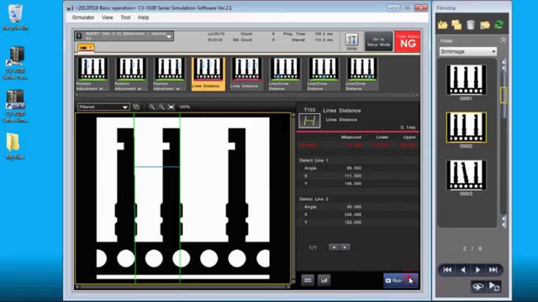The height and width of the screenshot is (302, 538).
Task: Filmstrip: click the trash delete icon
Action: tap(471, 25)
